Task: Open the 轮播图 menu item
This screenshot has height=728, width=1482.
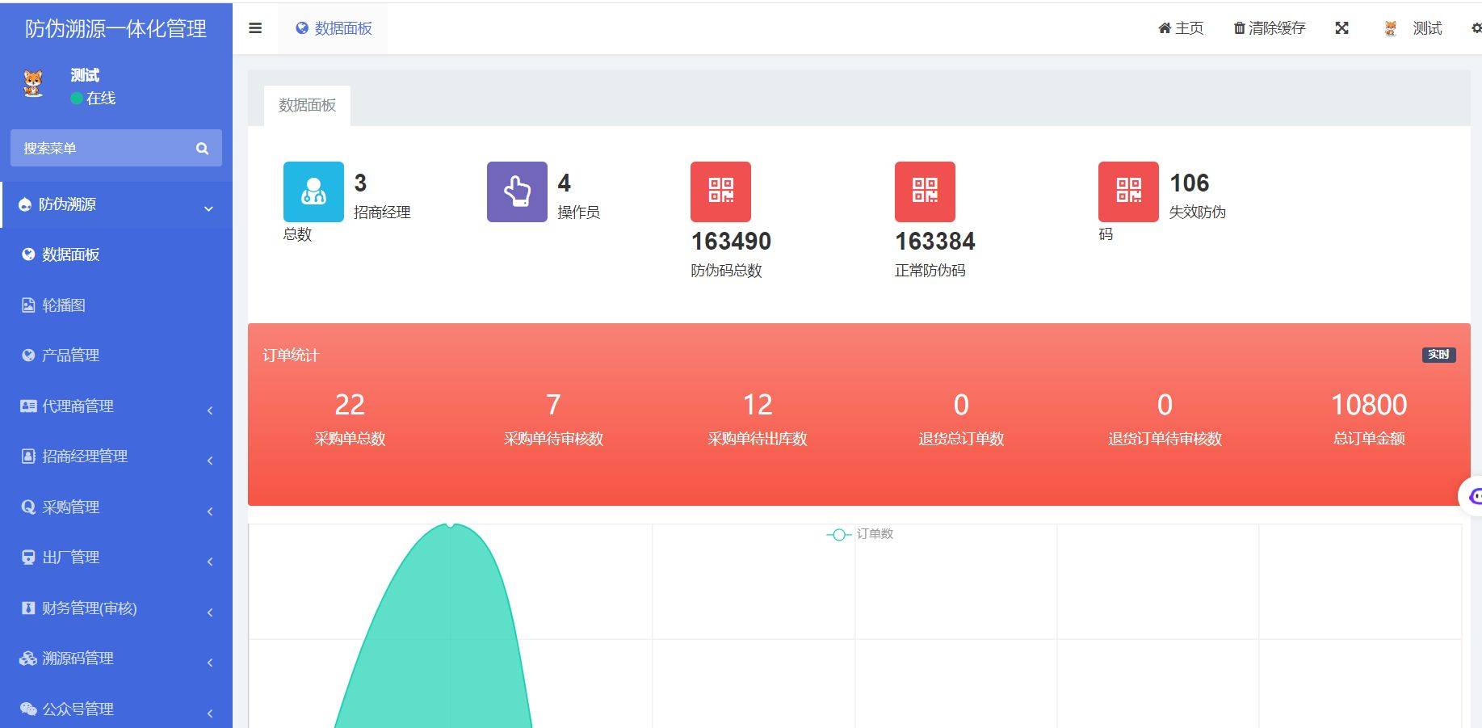Action: coord(64,305)
